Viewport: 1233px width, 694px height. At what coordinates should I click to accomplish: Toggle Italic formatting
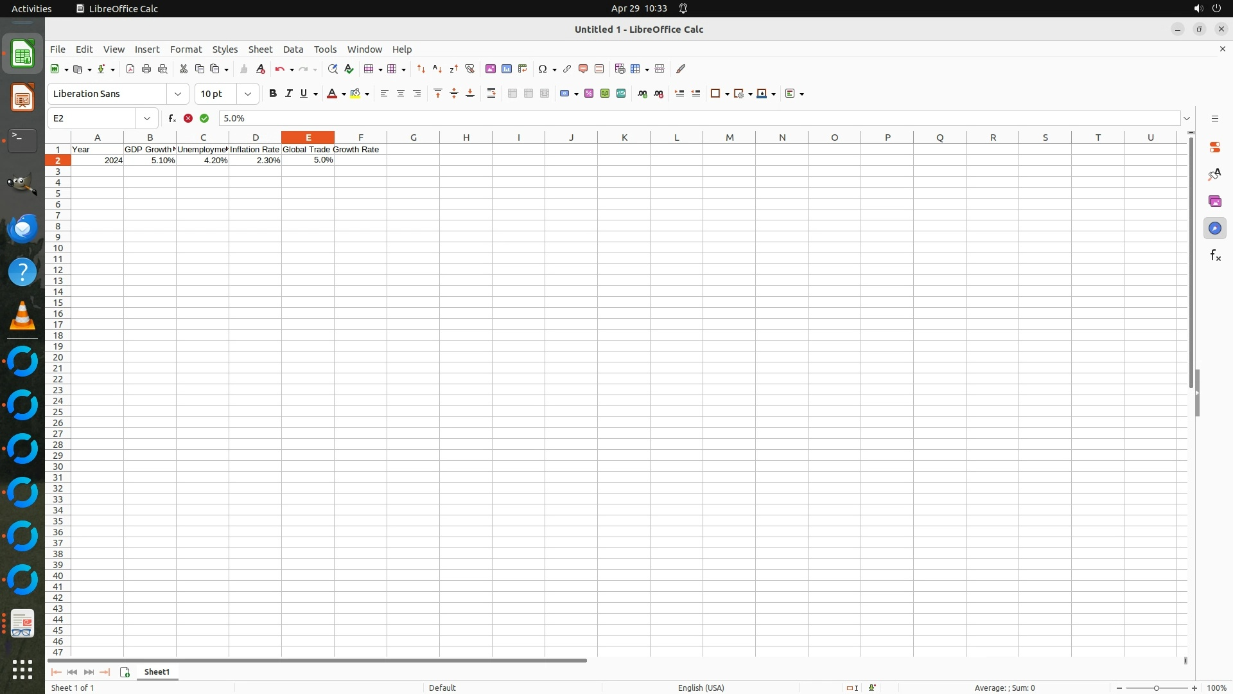[x=288, y=94]
